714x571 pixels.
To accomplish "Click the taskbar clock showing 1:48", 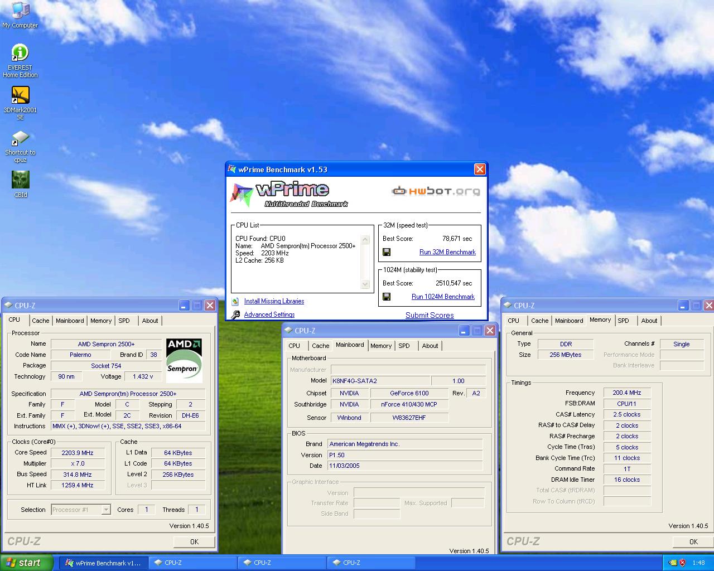I will coord(698,563).
